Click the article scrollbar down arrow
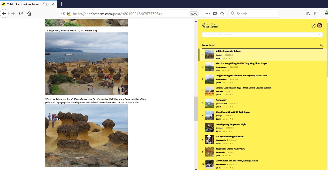This screenshot has height=170, width=328. pos(196,169)
